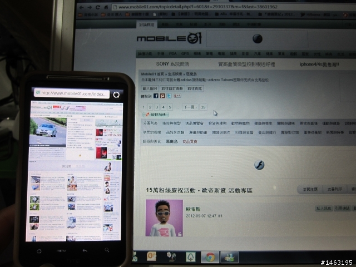Open the orange Outlook icon on the taskbar

pyautogui.click(x=152, y=256)
